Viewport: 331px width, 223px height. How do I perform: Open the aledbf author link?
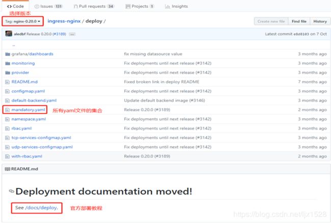tap(20, 34)
